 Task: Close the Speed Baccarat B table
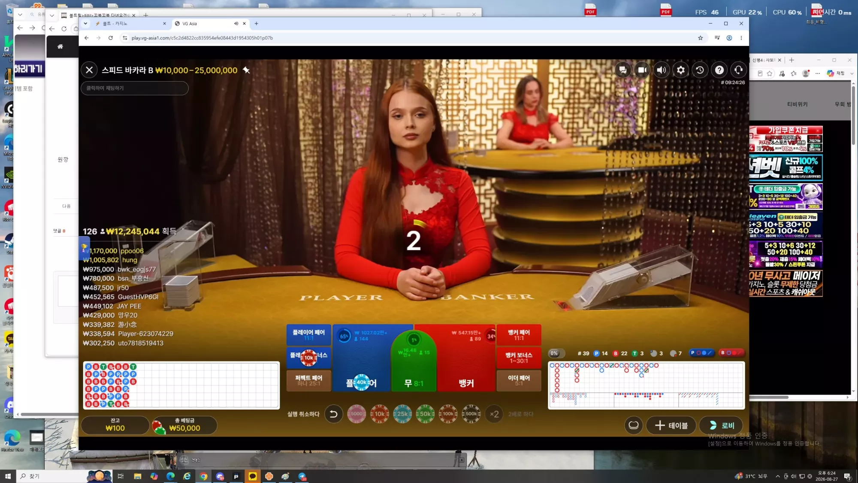pos(89,70)
